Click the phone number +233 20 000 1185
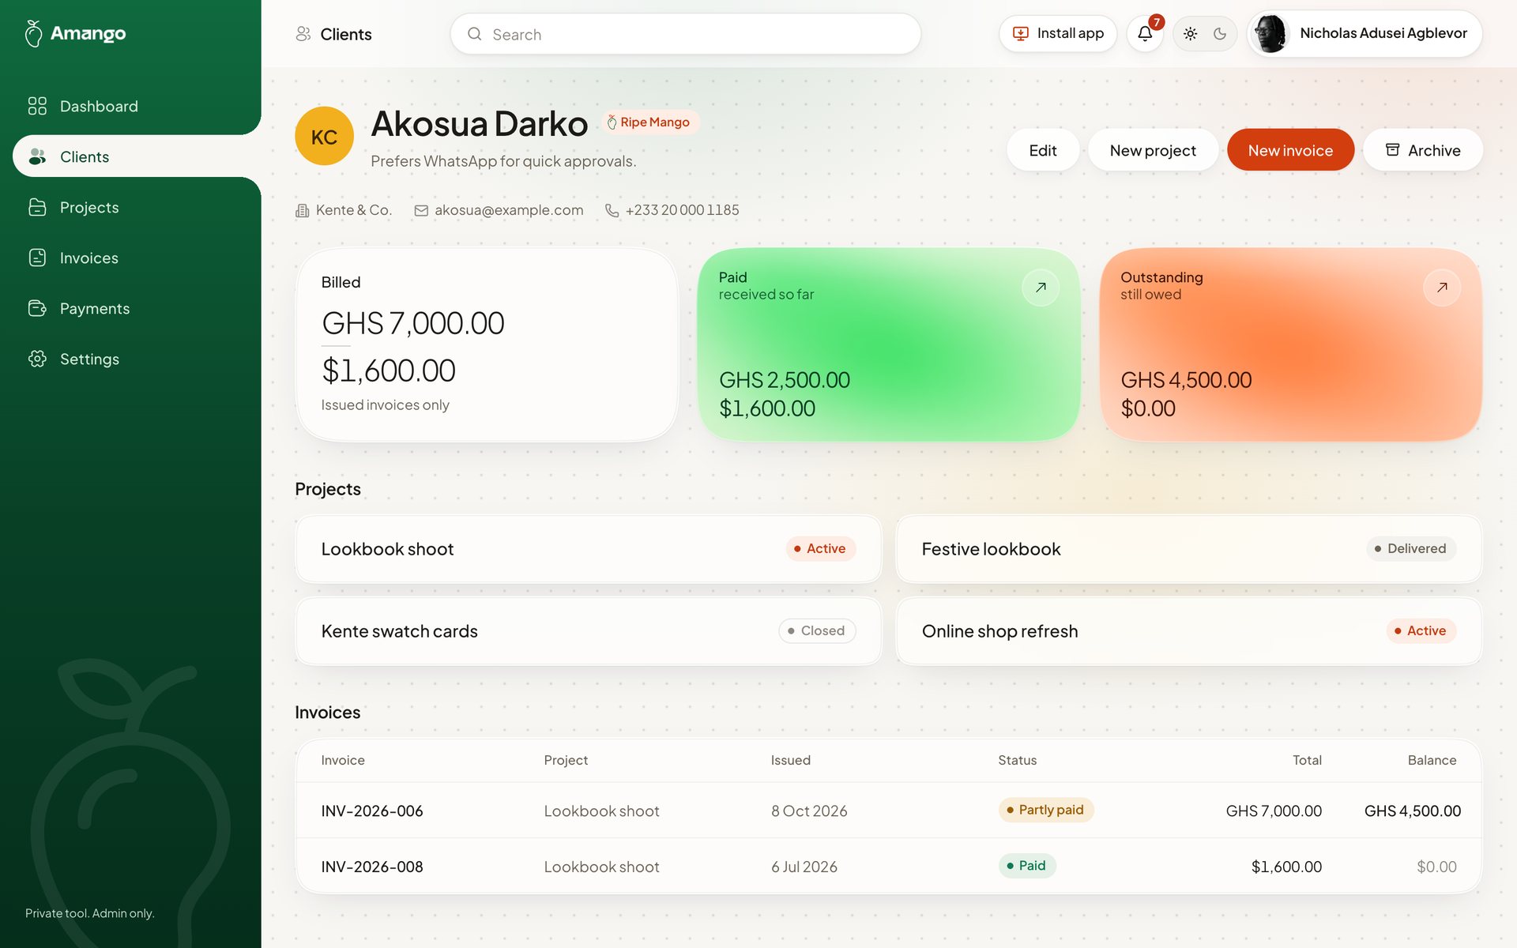Viewport: 1517px width, 948px height. (x=682, y=210)
